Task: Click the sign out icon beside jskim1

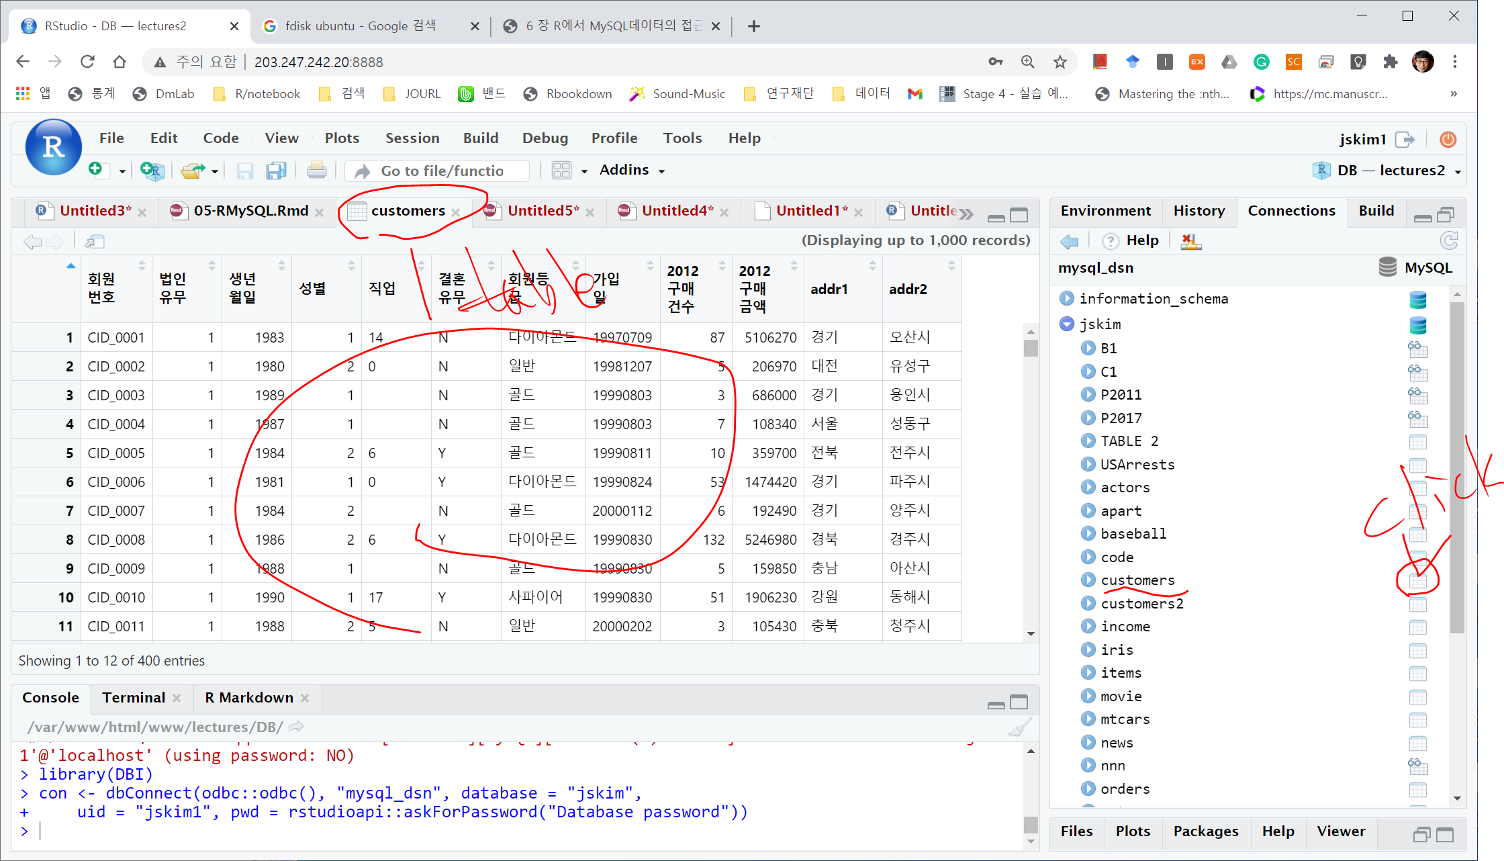Action: coord(1405,139)
